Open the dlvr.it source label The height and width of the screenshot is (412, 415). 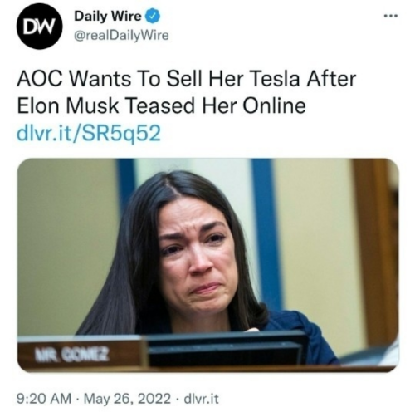tap(202, 399)
